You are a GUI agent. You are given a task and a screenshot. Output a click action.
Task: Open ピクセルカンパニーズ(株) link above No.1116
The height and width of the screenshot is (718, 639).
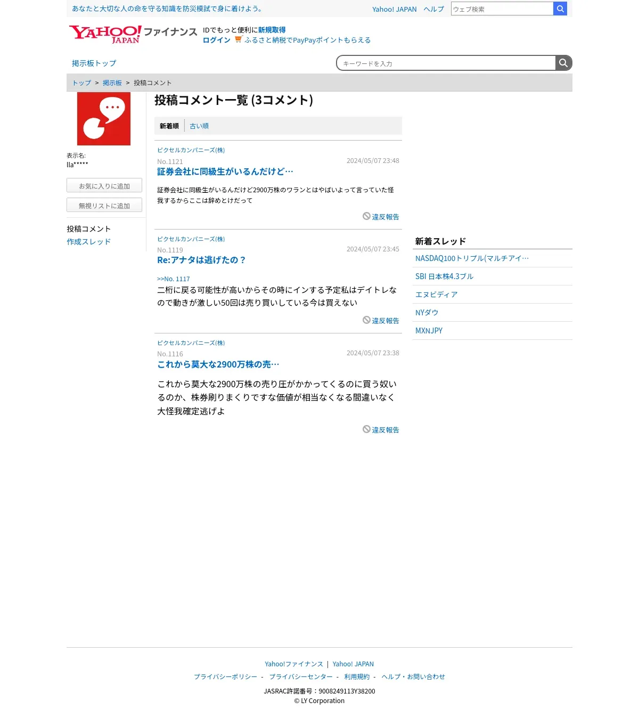[x=191, y=343]
